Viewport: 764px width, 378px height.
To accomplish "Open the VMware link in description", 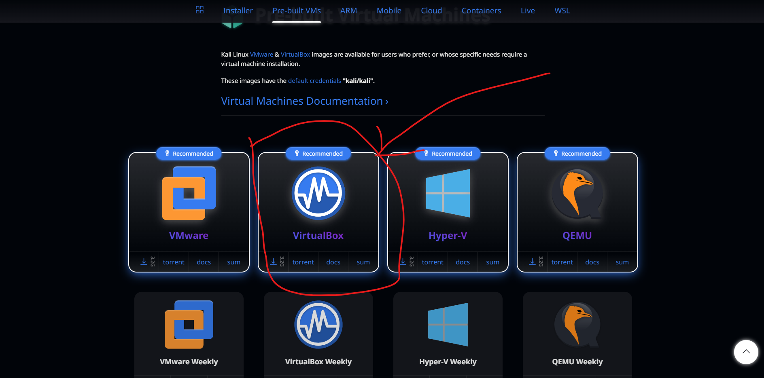I will pos(261,55).
